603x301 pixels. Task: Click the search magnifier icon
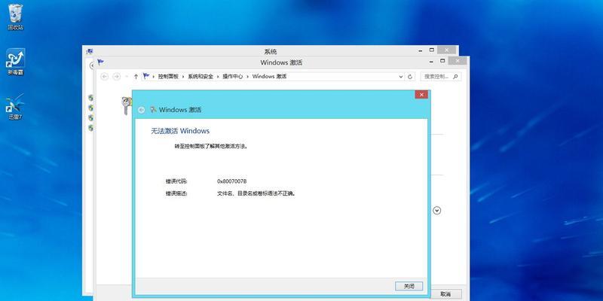pyautogui.click(x=455, y=76)
